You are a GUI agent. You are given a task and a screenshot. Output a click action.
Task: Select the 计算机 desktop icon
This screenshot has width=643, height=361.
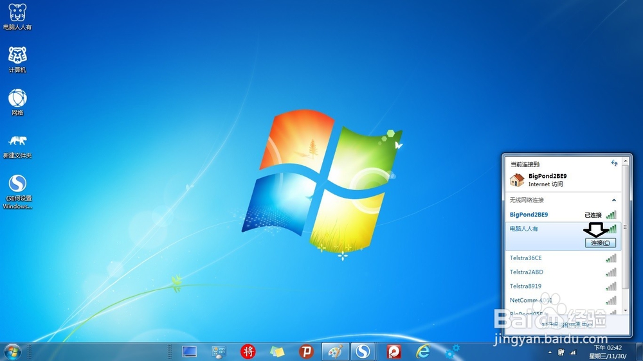[x=17, y=59]
